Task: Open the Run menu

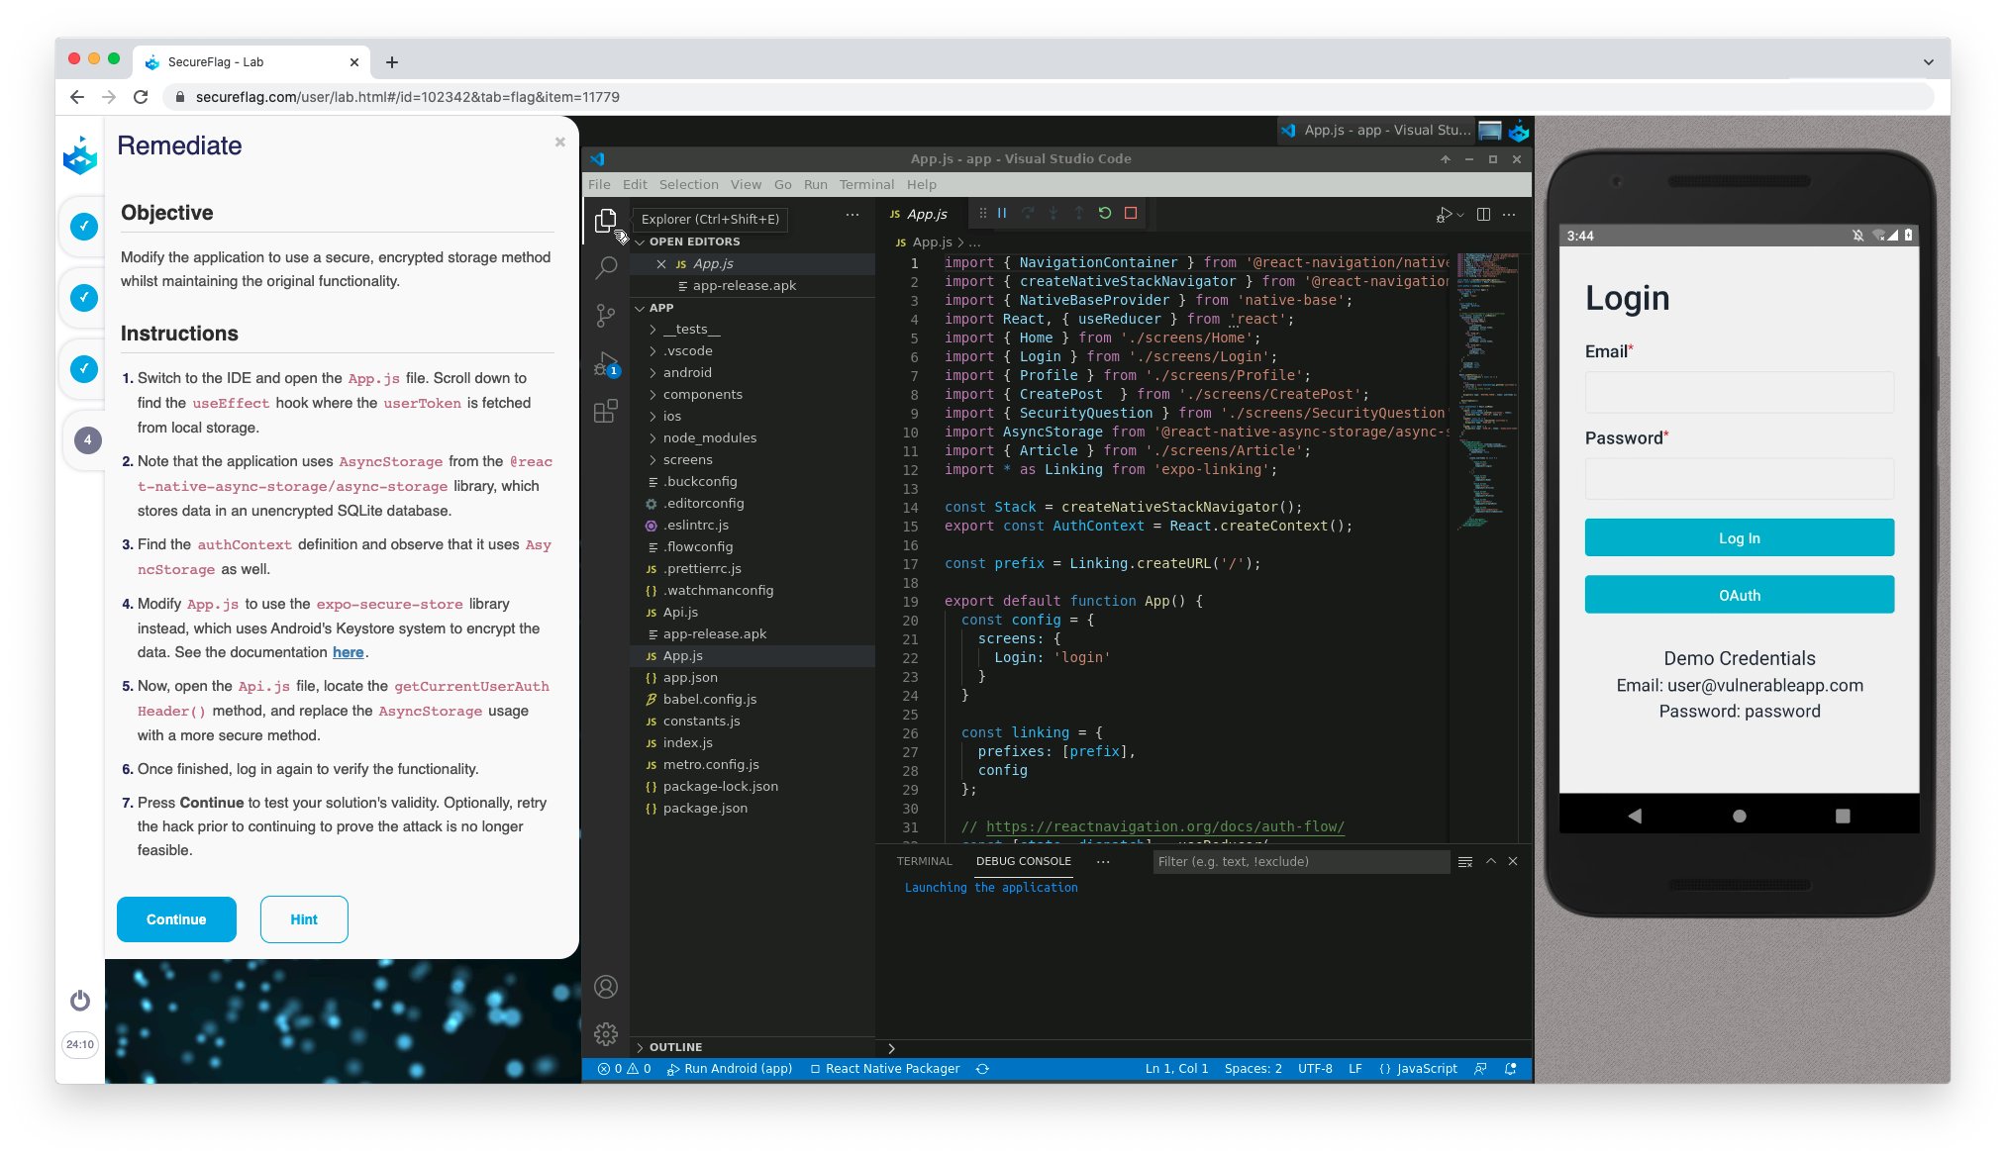Action: click(815, 185)
